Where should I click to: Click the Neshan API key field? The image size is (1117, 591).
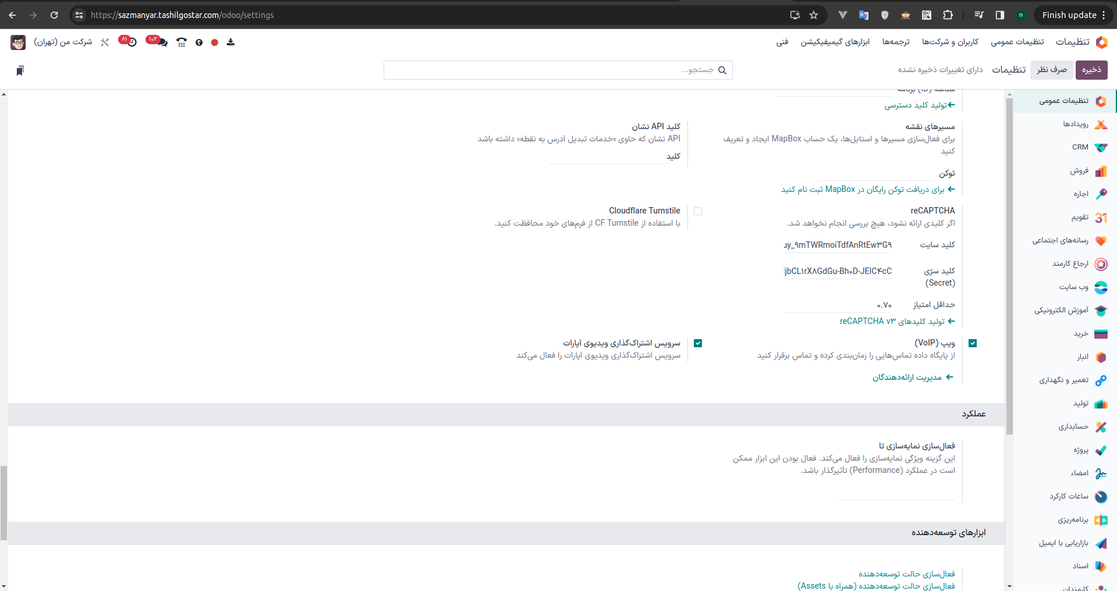tap(607, 156)
